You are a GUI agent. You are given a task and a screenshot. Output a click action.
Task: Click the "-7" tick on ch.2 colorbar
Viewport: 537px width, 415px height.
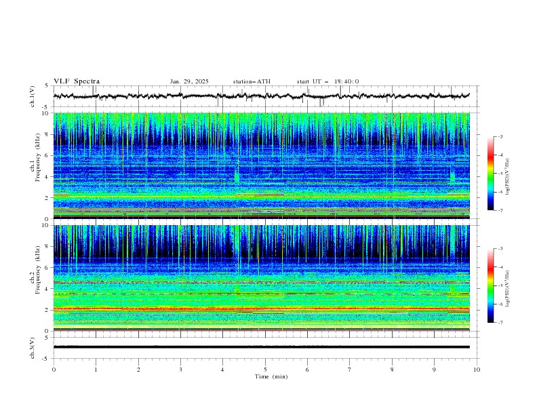coord(500,323)
